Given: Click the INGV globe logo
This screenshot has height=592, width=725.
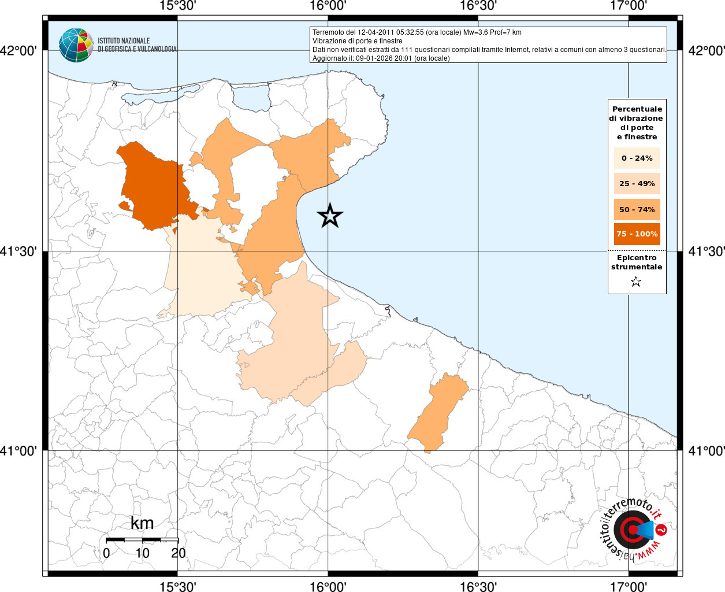Looking at the screenshot, I should [x=76, y=45].
